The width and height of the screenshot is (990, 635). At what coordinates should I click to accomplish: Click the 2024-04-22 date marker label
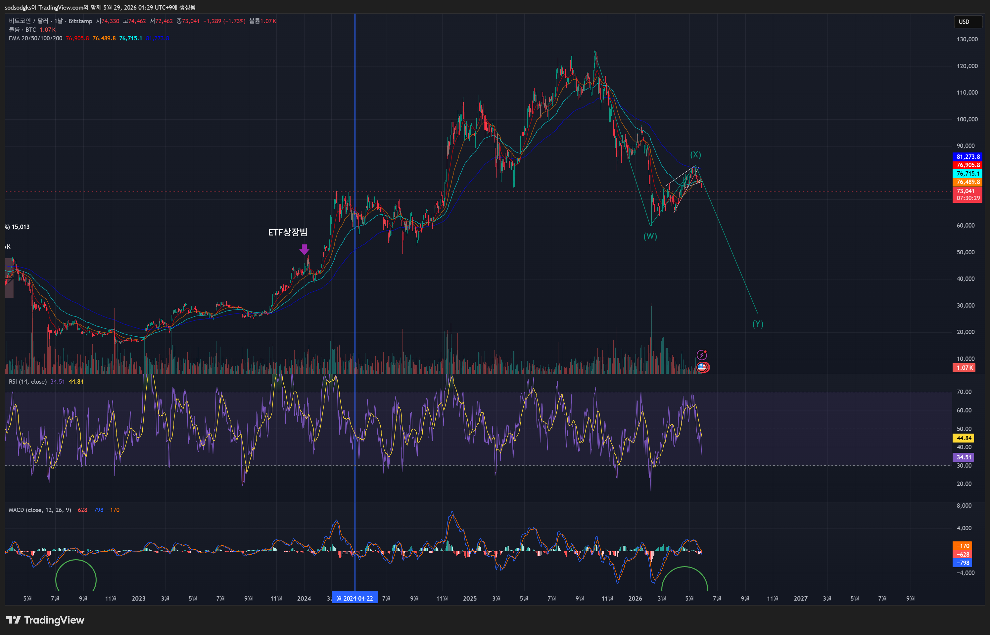[354, 598]
